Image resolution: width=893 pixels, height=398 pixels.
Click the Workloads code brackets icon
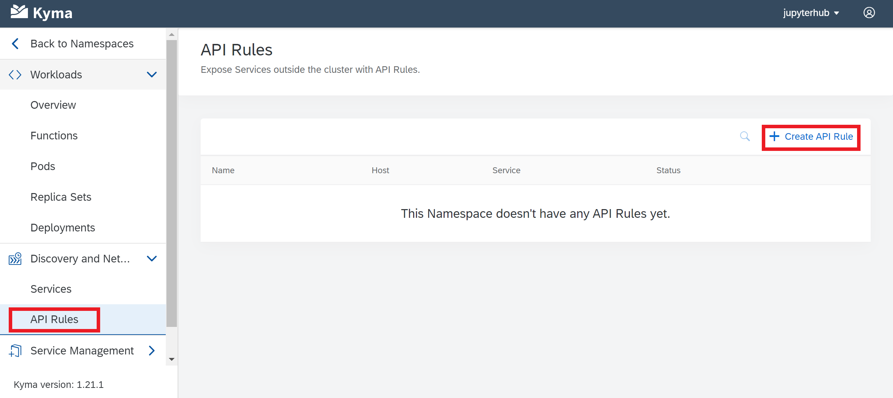15,75
